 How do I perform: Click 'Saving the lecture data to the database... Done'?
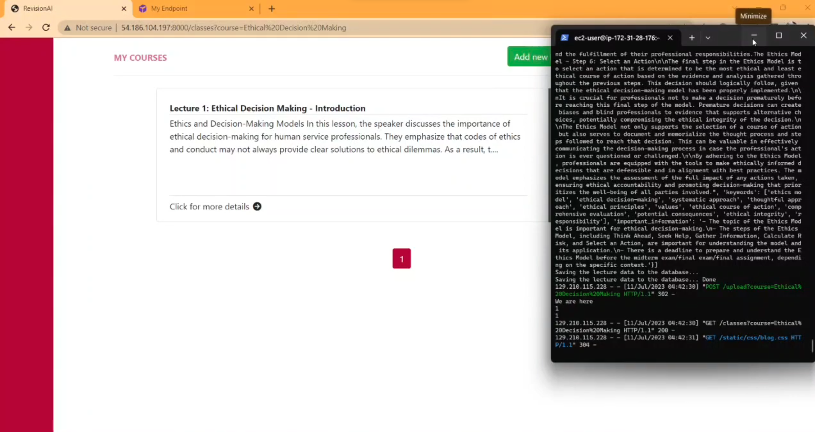(x=635, y=280)
